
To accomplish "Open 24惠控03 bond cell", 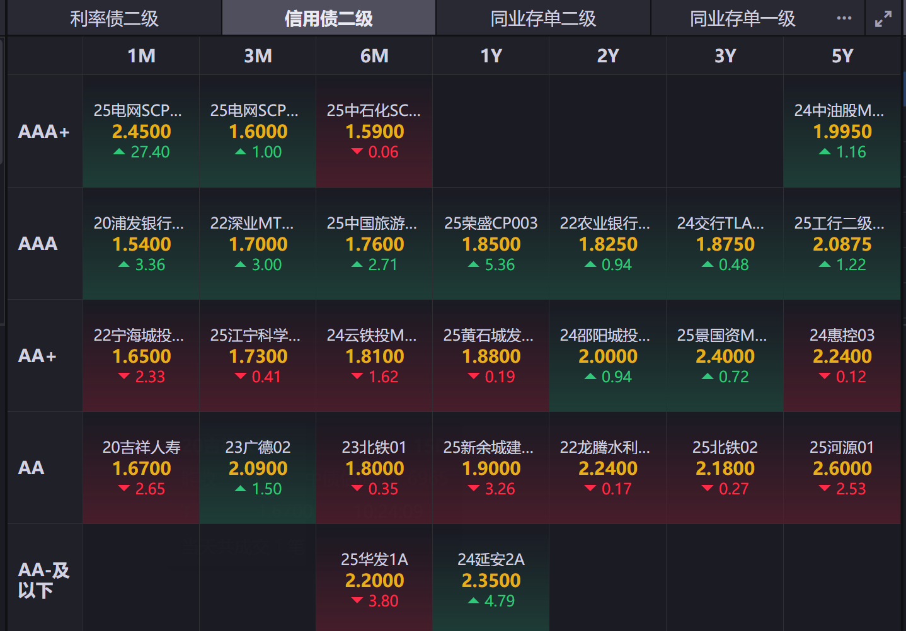I will click(x=842, y=356).
